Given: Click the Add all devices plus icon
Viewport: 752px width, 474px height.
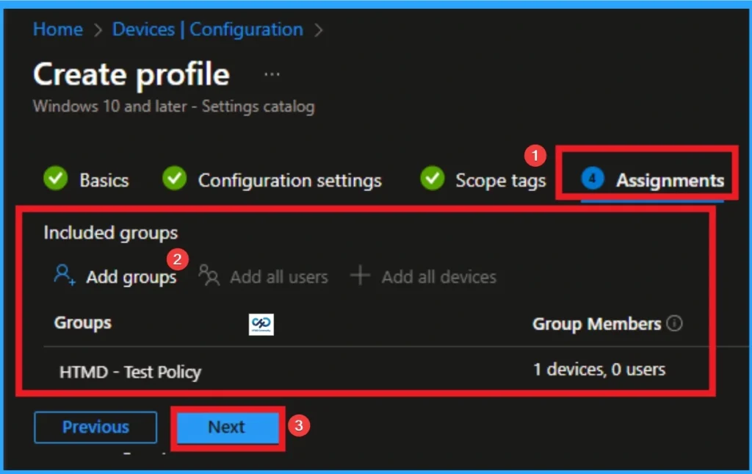Looking at the screenshot, I should tap(359, 276).
